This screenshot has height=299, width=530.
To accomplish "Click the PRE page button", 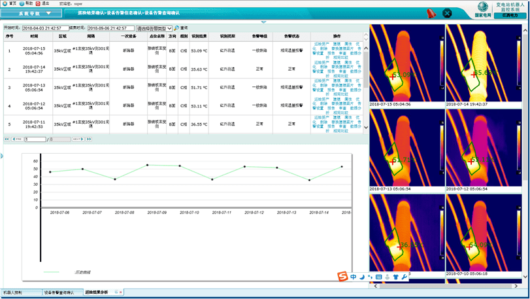I will [x=18, y=139].
